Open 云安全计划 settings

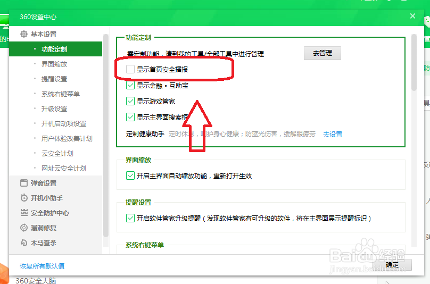57,154
